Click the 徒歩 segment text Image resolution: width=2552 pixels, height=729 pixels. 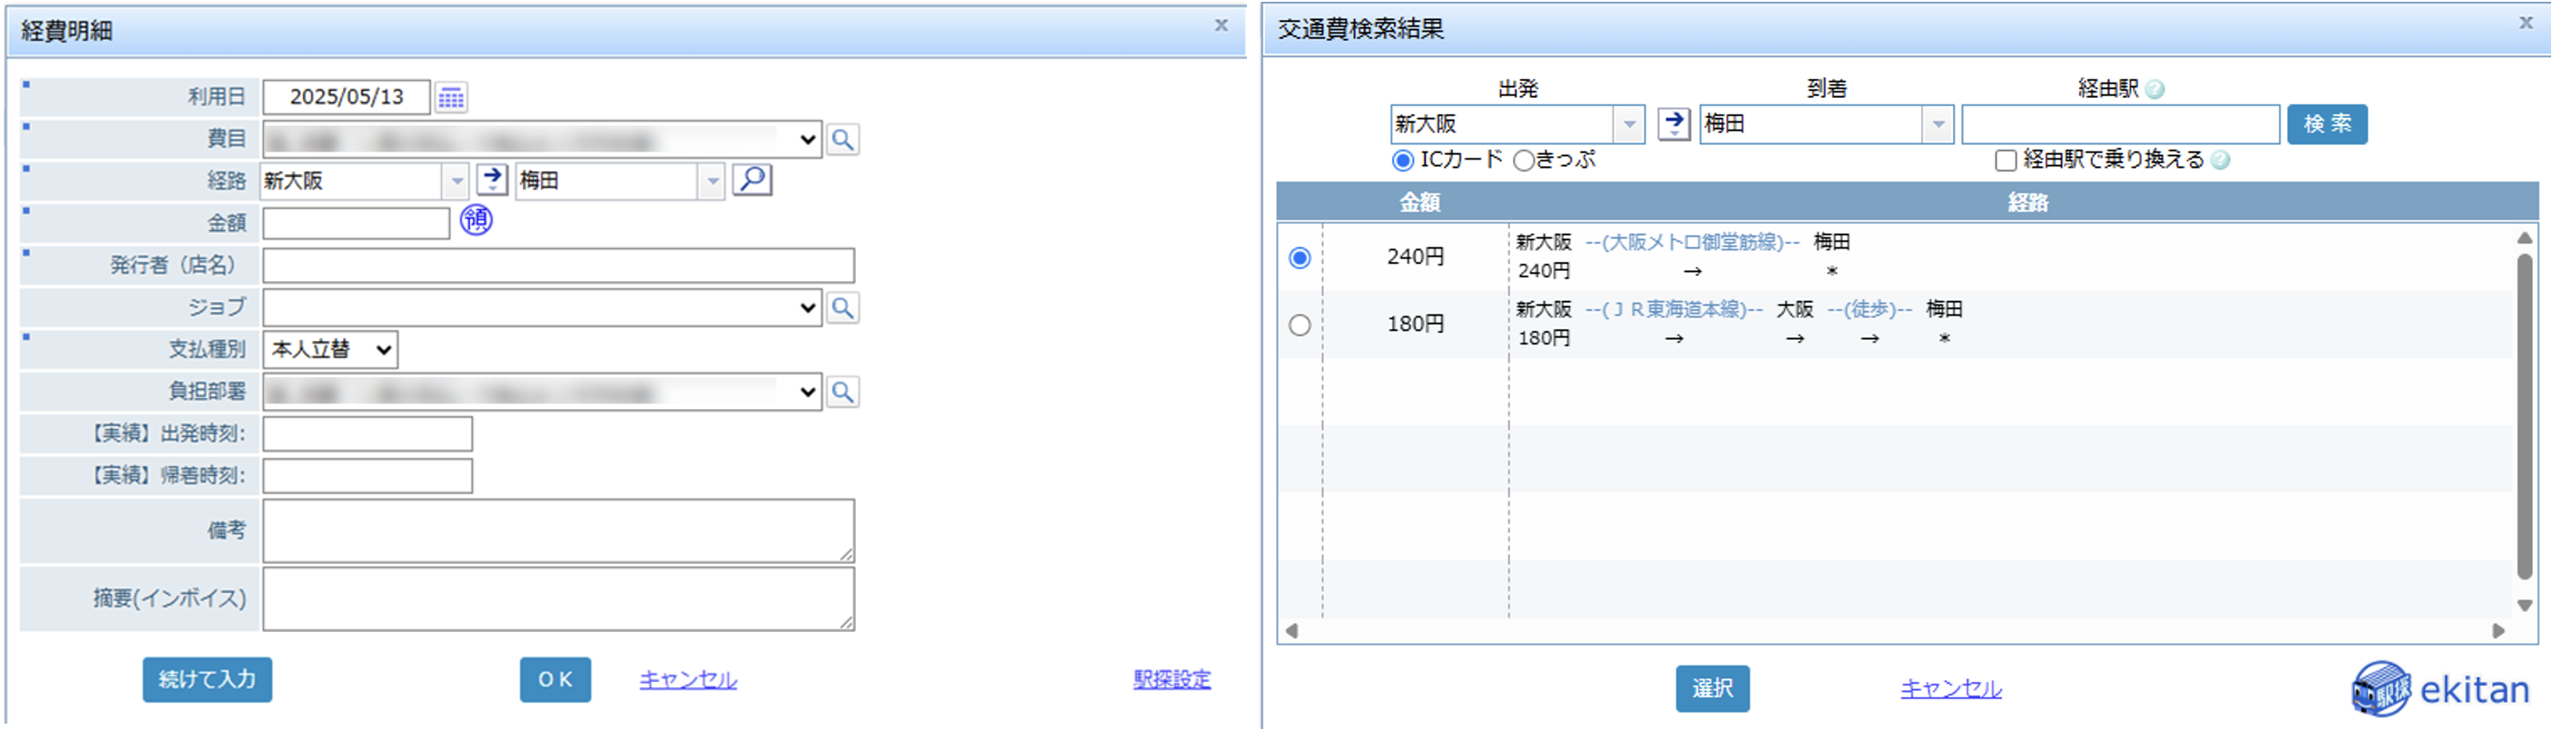1870,309
